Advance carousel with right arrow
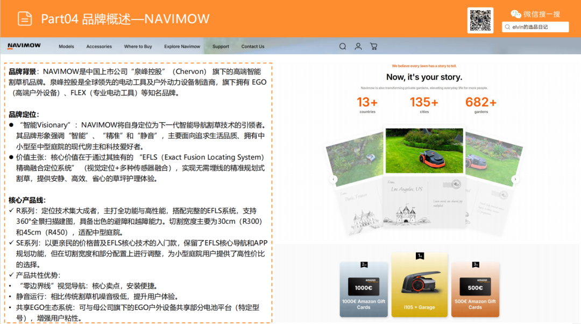The height and width of the screenshot is (324, 581). coord(515,179)
